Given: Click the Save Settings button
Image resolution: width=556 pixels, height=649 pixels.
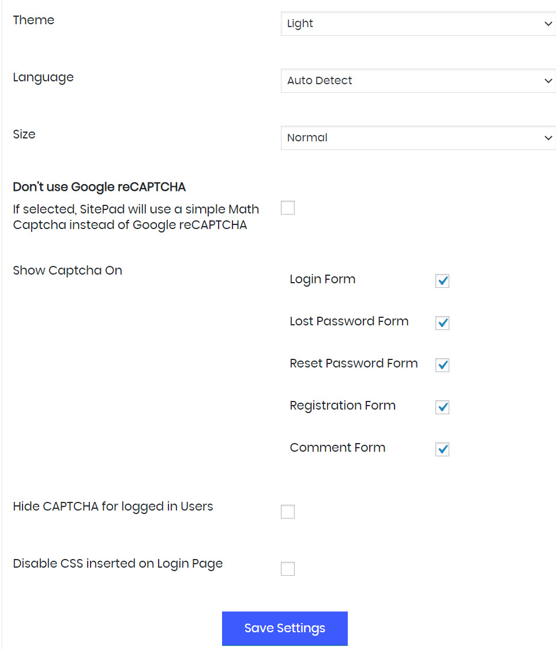Looking at the screenshot, I should [285, 628].
